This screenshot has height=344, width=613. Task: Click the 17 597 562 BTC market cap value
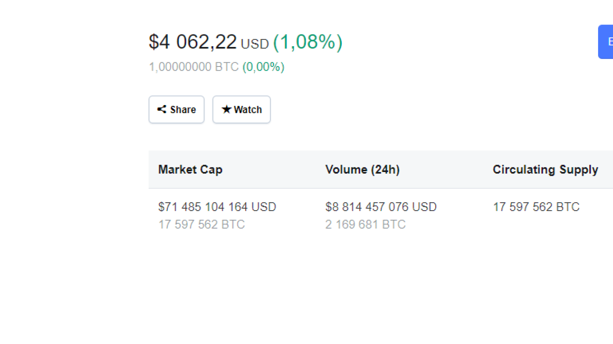click(x=202, y=224)
